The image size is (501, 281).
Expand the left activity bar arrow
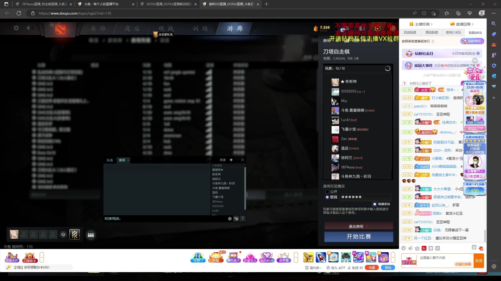click(x=42, y=257)
